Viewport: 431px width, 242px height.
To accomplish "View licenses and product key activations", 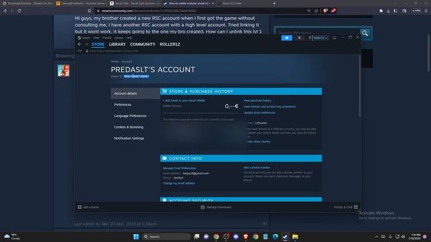I will (x=269, y=106).
